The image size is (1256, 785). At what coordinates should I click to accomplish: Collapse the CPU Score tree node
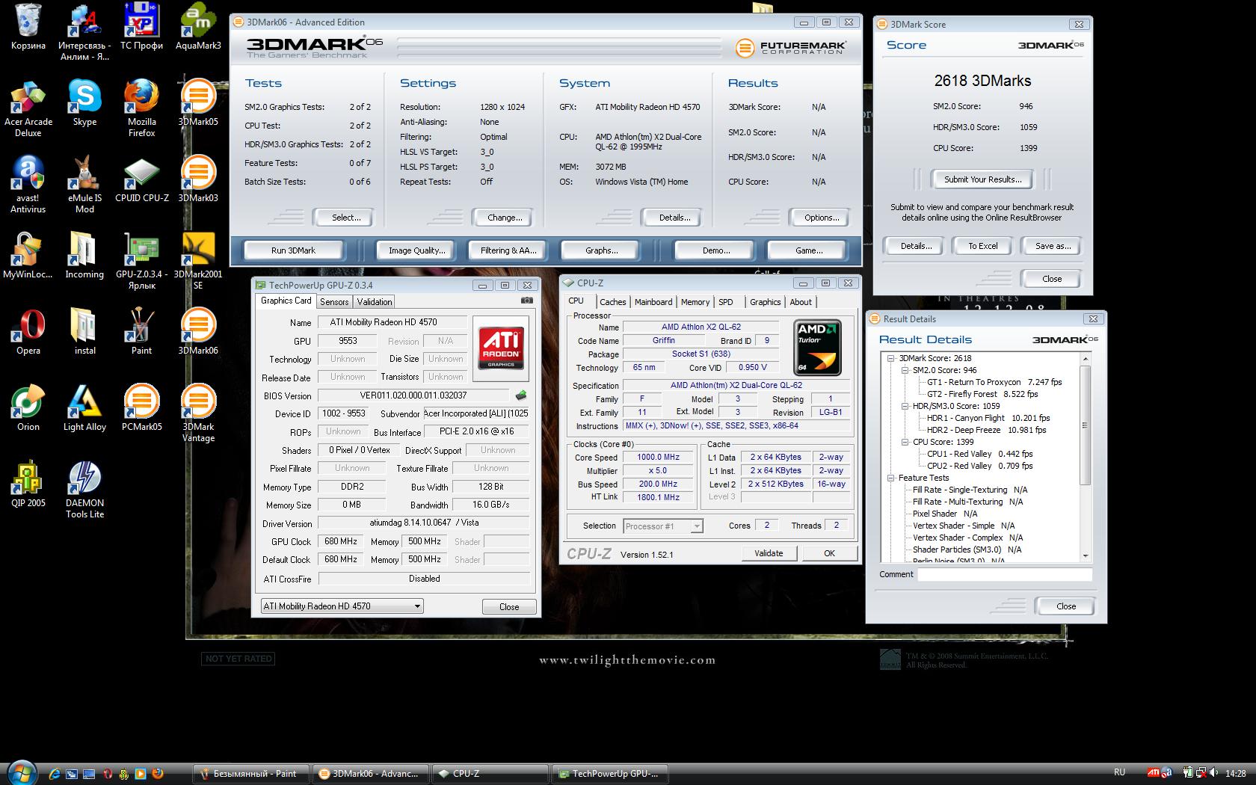tap(905, 442)
